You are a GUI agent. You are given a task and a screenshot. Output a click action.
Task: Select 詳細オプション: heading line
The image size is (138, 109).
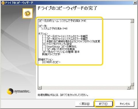click(x=46, y=59)
